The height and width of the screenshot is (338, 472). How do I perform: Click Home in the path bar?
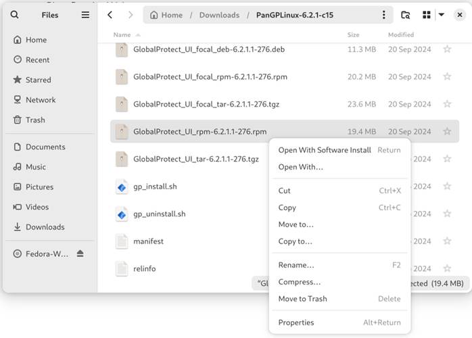[166, 15]
